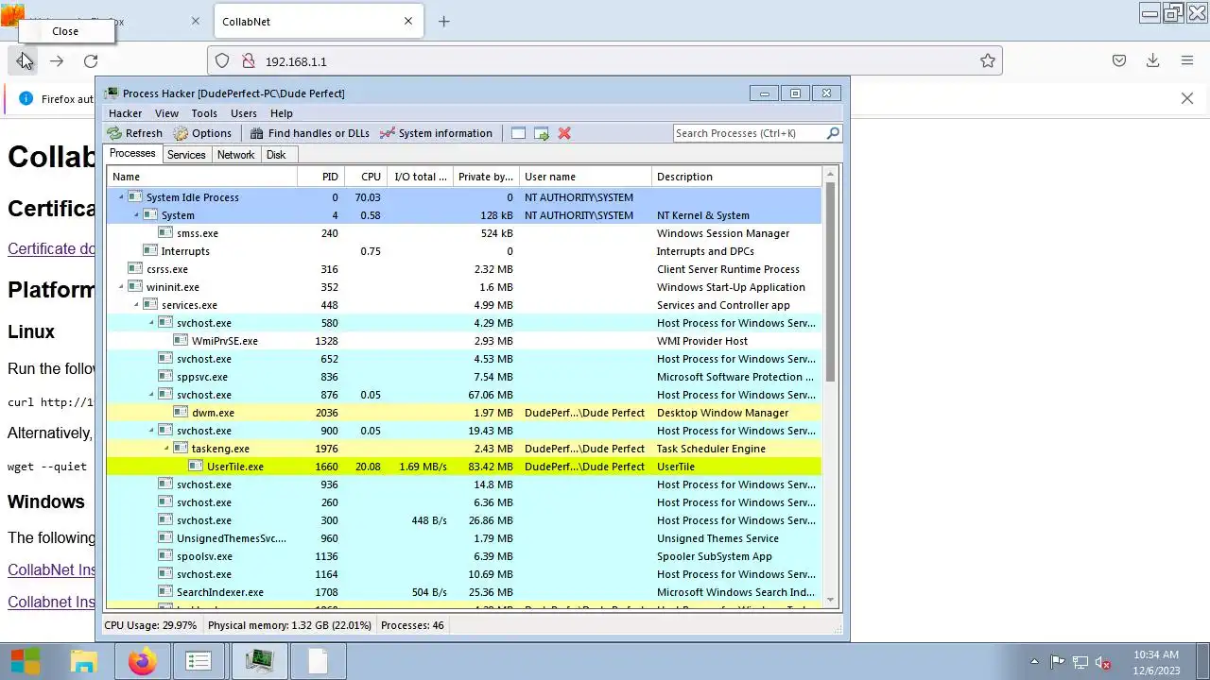This screenshot has width=1210, height=680.
Task: Select the sppsvc.exe process
Action: click(x=464, y=377)
